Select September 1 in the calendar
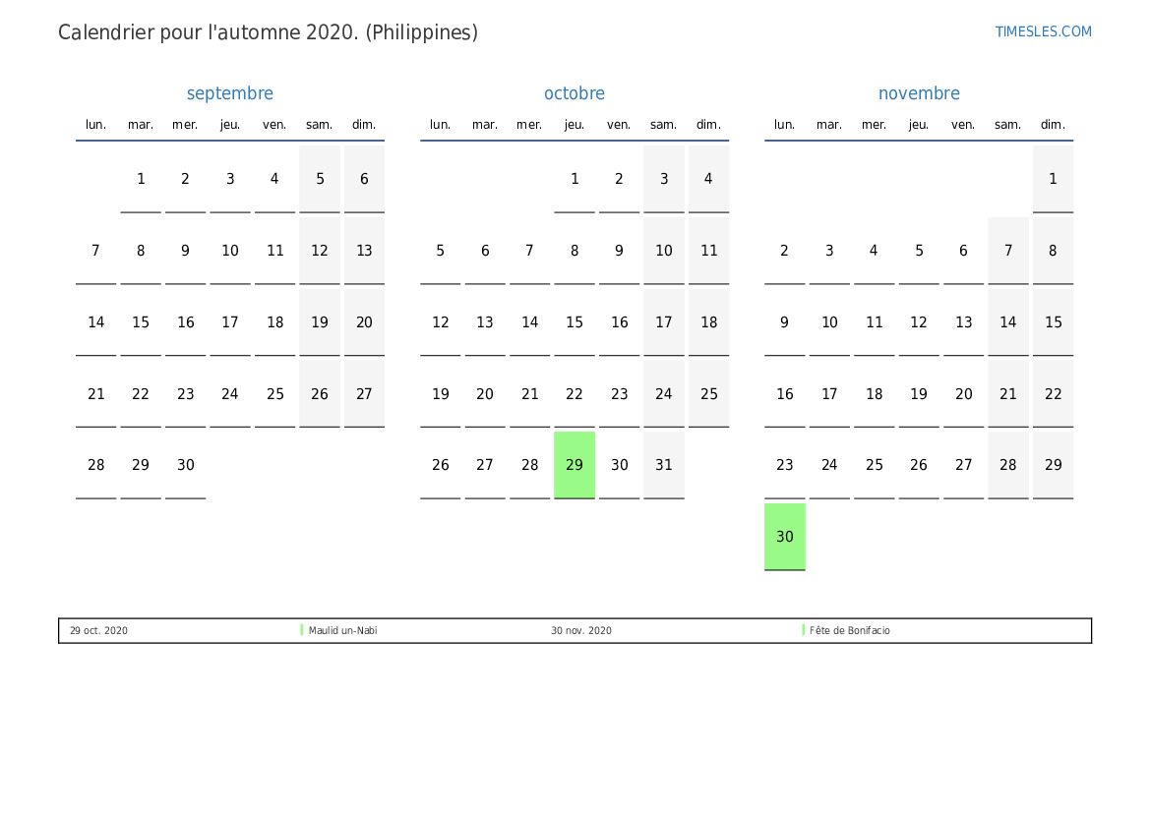 [x=141, y=179]
